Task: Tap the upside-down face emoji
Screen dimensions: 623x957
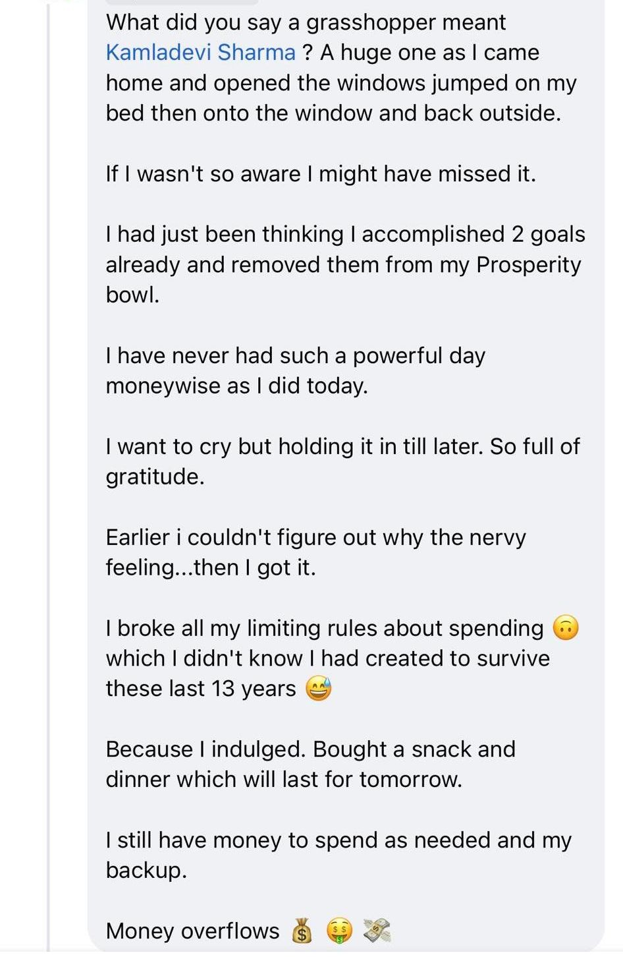Action: coord(566,627)
